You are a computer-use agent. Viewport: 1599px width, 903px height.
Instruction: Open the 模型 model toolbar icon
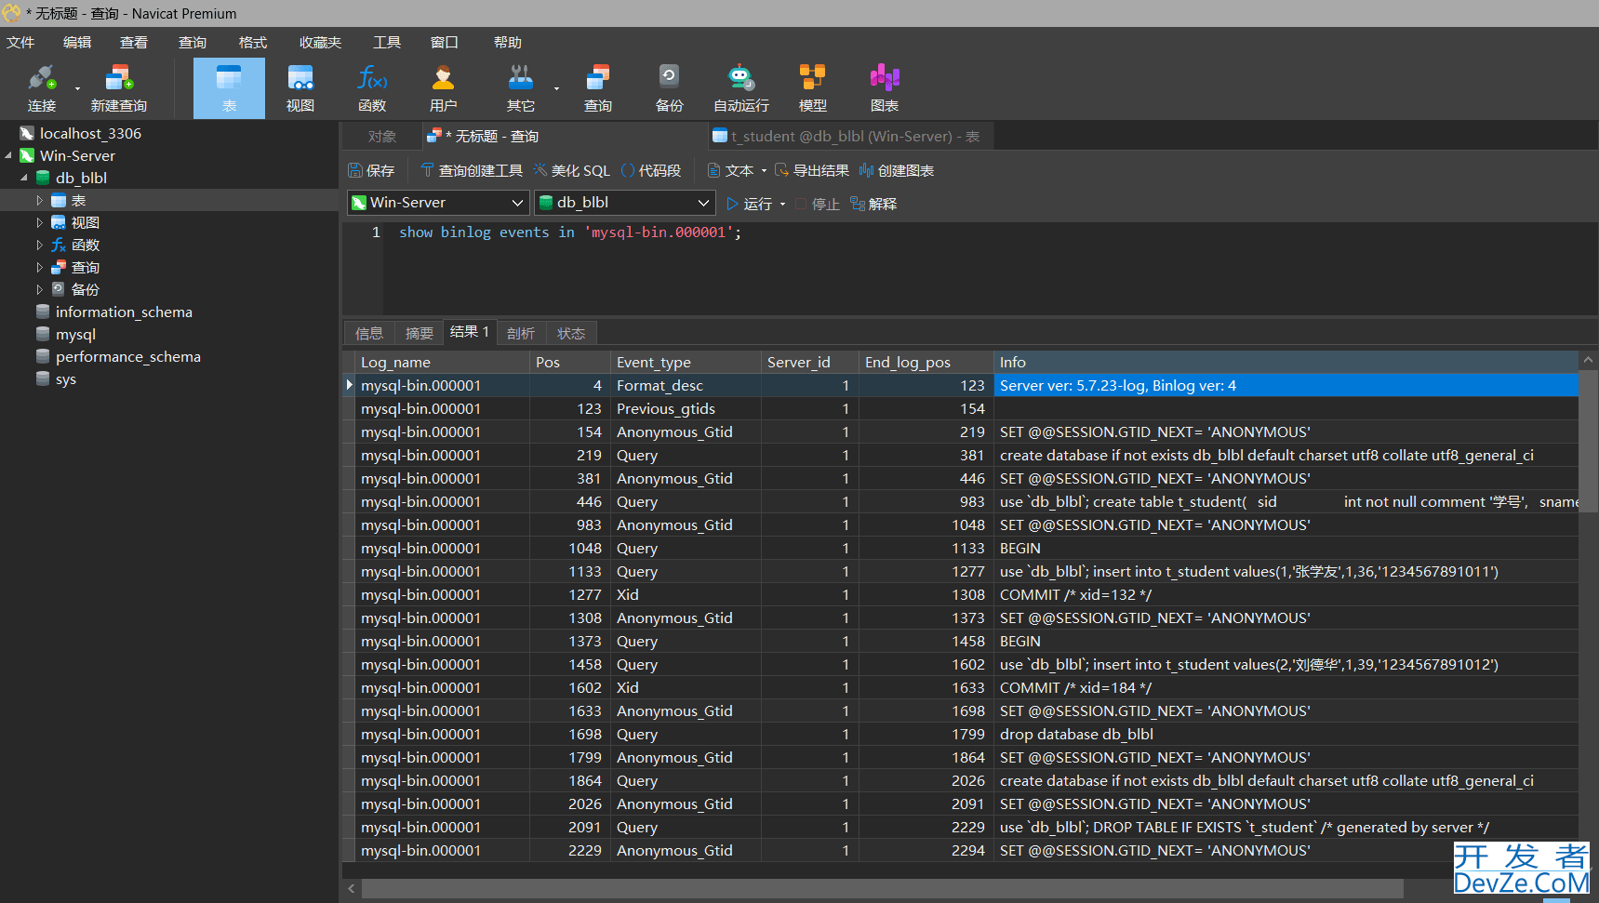pyautogui.click(x=813, y=88)
